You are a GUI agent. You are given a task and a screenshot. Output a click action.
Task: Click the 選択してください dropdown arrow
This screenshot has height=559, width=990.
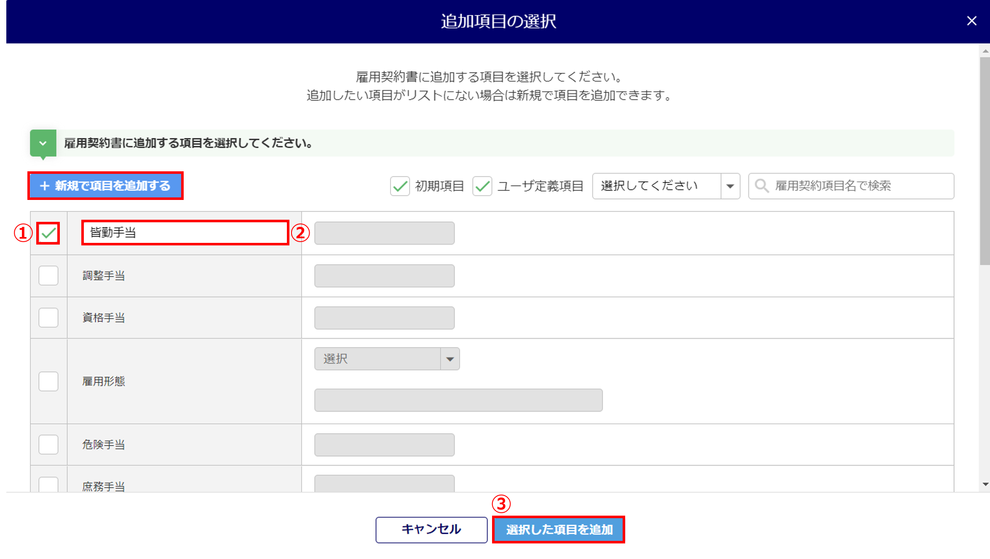pyautogui.click(x=730, y=186)
